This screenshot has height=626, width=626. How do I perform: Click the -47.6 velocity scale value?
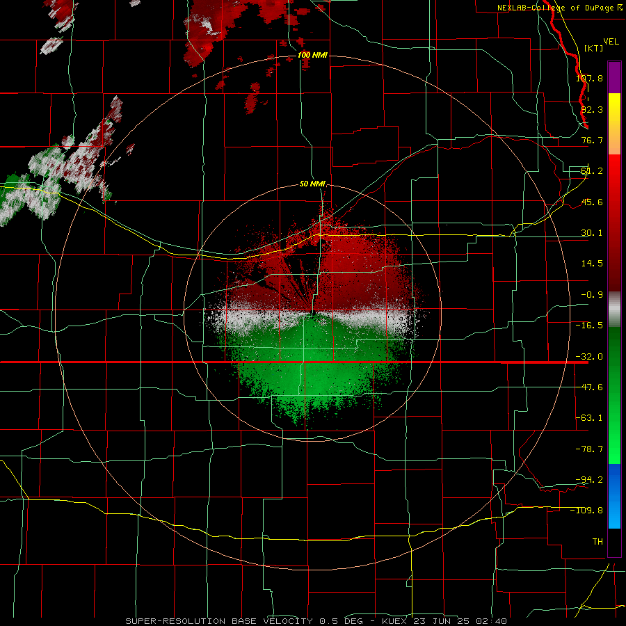(x=589, y=387)
